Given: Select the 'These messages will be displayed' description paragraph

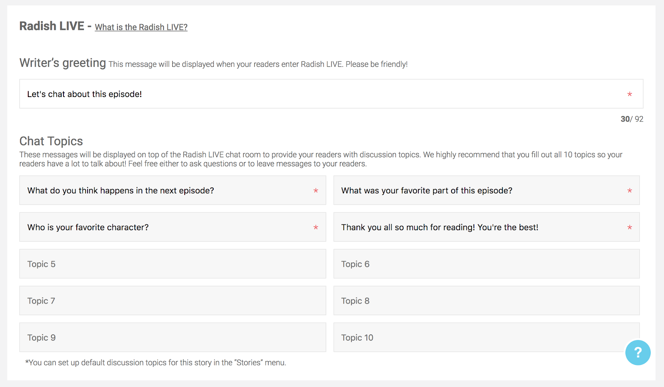Looking at the screenshot, I should 321,159.
